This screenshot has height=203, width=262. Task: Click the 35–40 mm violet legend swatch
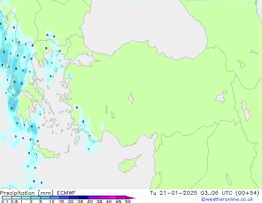tap(102, 198)
